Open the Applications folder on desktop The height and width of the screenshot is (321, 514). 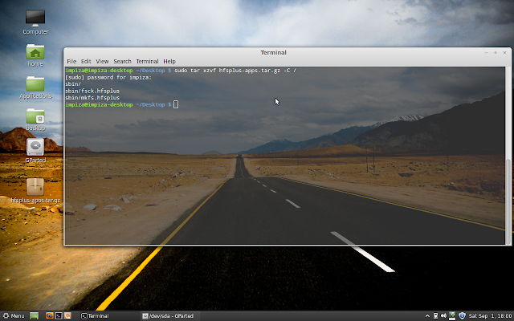[x=35, y=87]
